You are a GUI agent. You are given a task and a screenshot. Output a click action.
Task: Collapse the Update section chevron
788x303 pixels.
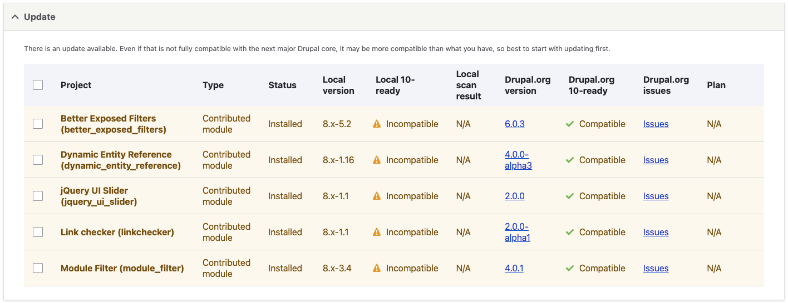pos(15,17)
